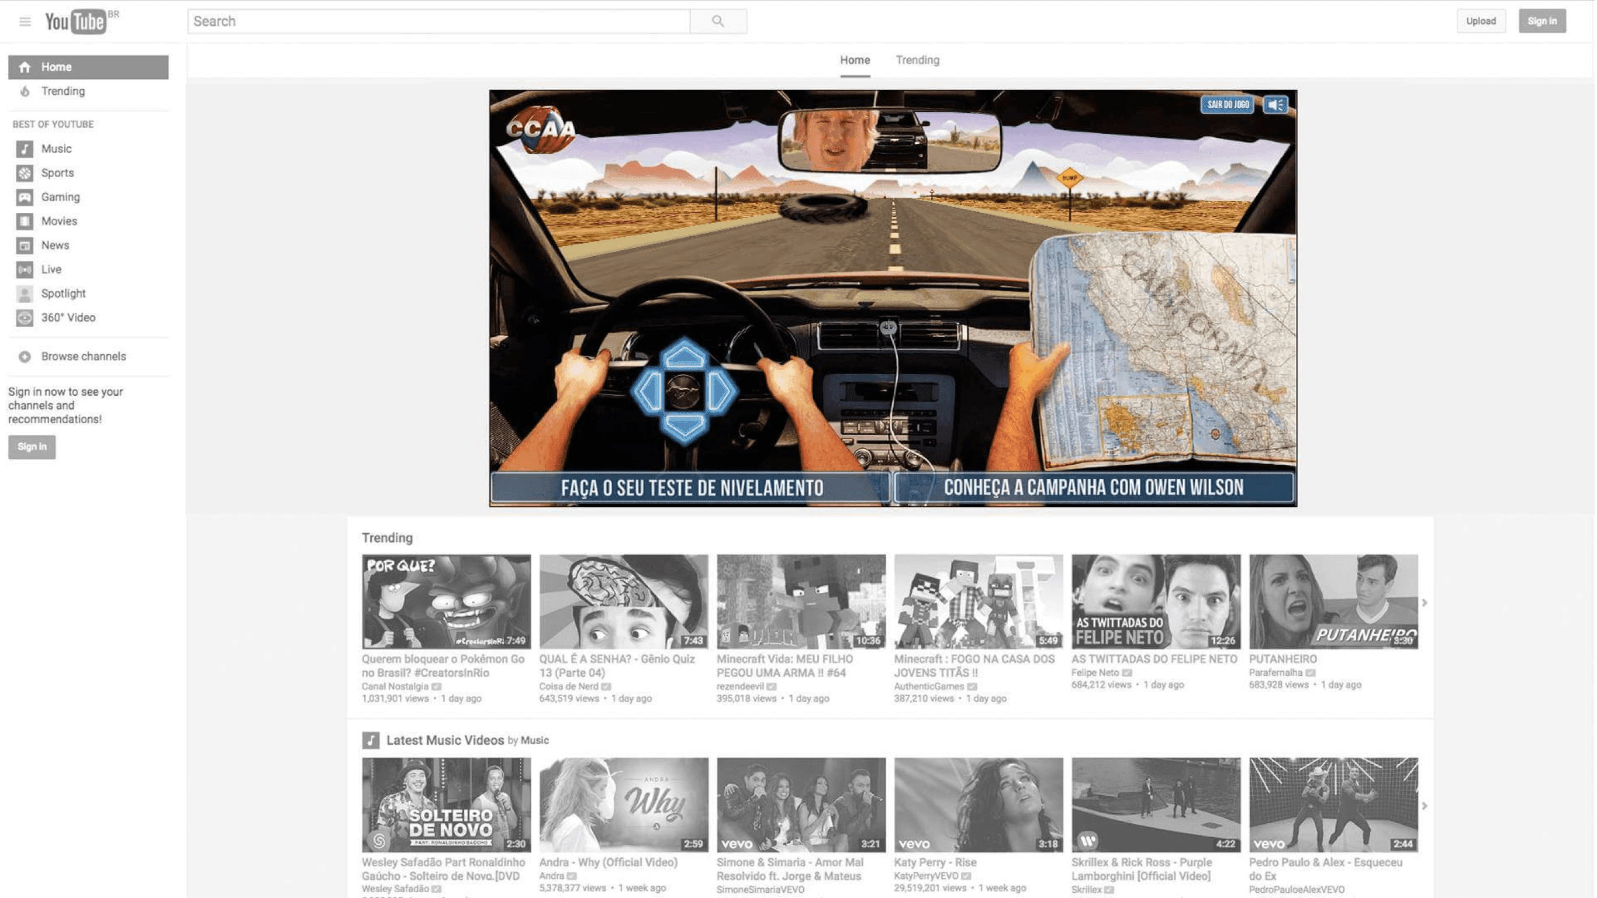Click the News sidebar icon
The height and width of the screenshot is (898, 1597).
point(24,246)
